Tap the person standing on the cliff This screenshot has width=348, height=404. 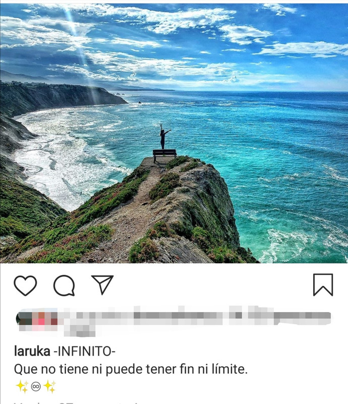pyautogui.click(x=163, y=137)
